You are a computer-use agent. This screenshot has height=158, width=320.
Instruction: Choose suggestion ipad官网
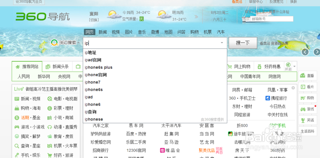click(155, 60)
